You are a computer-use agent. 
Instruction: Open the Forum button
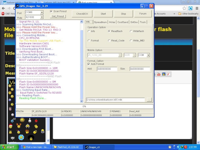point(143,14)
